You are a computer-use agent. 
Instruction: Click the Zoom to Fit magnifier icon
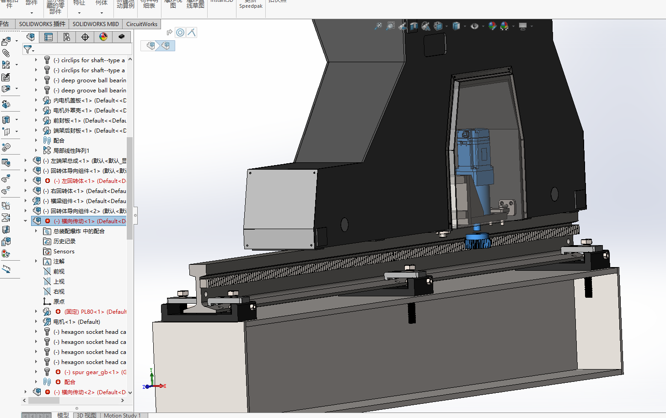coord(378,26)
